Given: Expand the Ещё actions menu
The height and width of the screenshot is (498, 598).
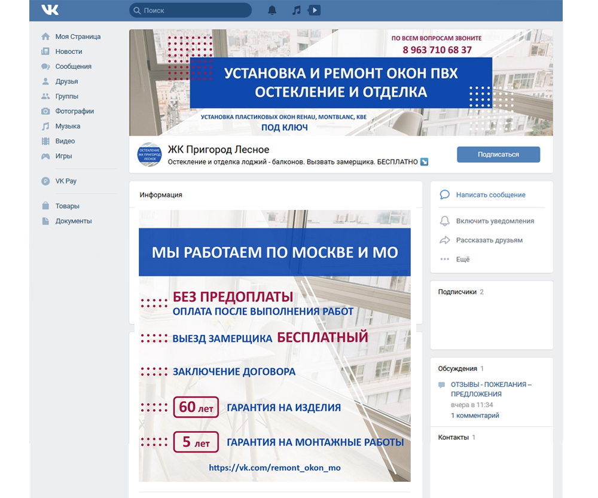Looking at the screenshot, I should coord(463,259).
